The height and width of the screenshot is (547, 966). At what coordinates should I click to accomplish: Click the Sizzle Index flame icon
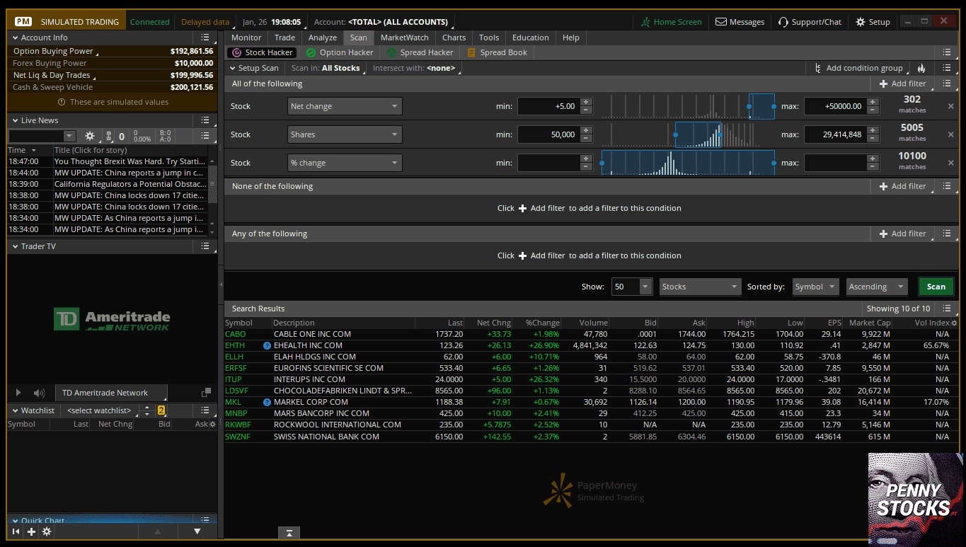click(921, 69)
